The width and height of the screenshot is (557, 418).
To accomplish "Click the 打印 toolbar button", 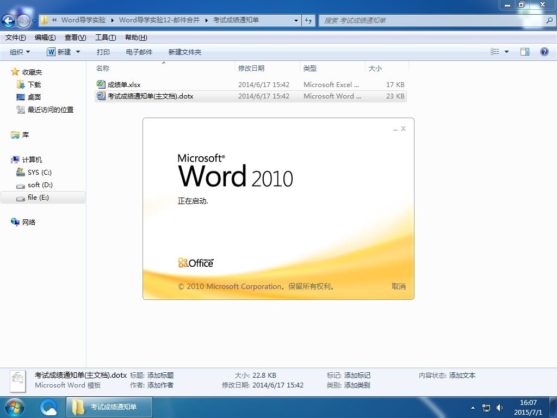I will [x=103, y=52].
